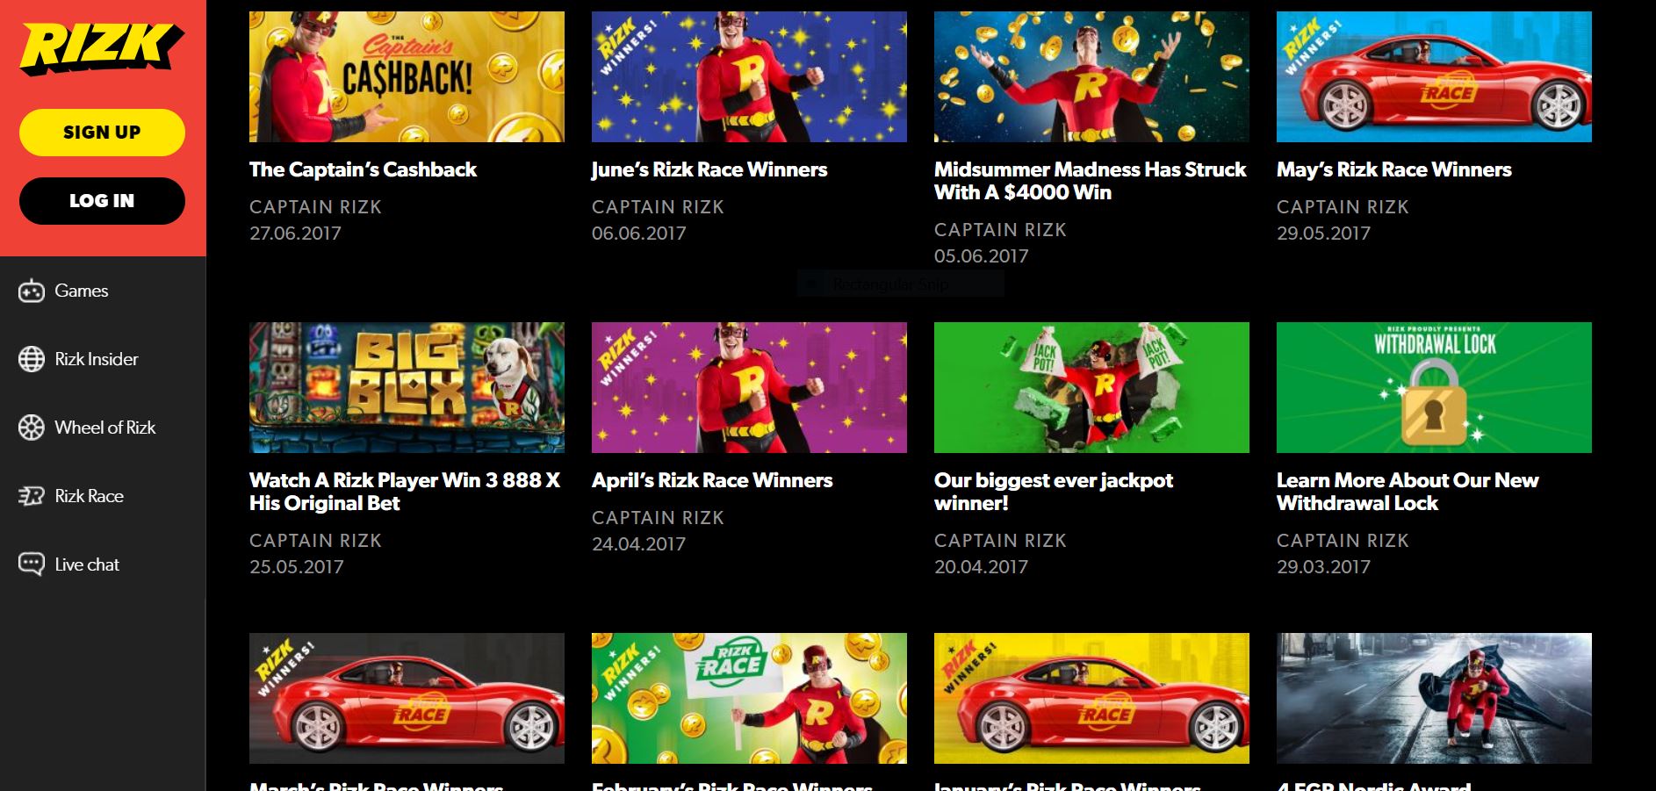Click CAPTAIN RIZK author under Big Blox article
The height and width of the screenshot is (791, 1656).
(x=315, y=541)
